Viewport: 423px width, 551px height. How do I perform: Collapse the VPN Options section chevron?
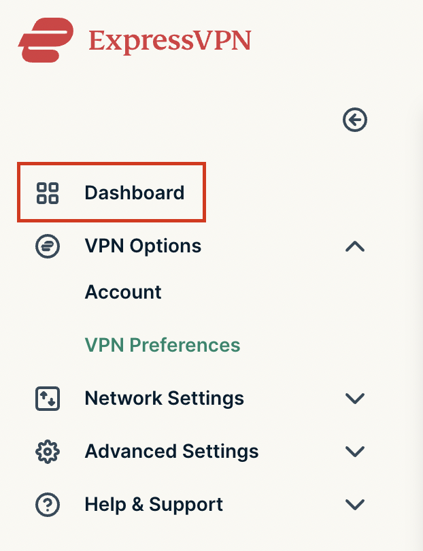pos(355,246)
